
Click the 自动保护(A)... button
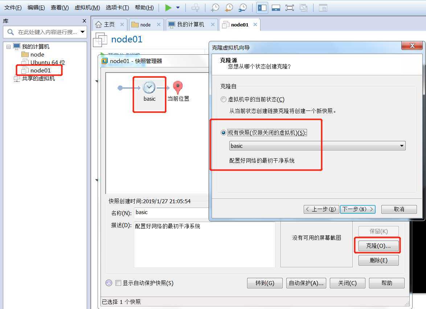coord(306,283)
